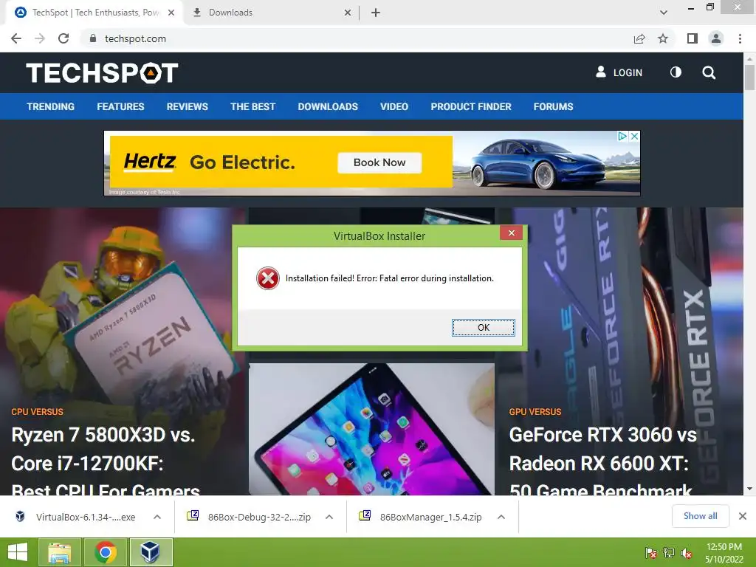Open the FEATURES menu item

pos(120,106)
